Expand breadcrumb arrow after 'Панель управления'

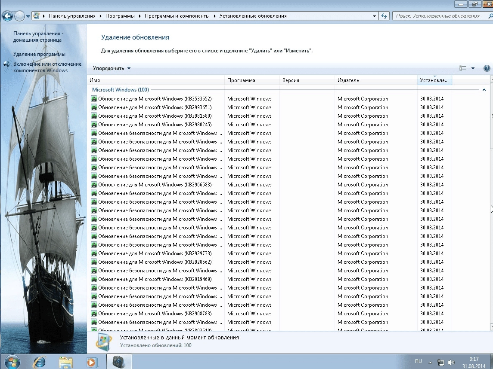pyautogui.click(x=101, y=16)
